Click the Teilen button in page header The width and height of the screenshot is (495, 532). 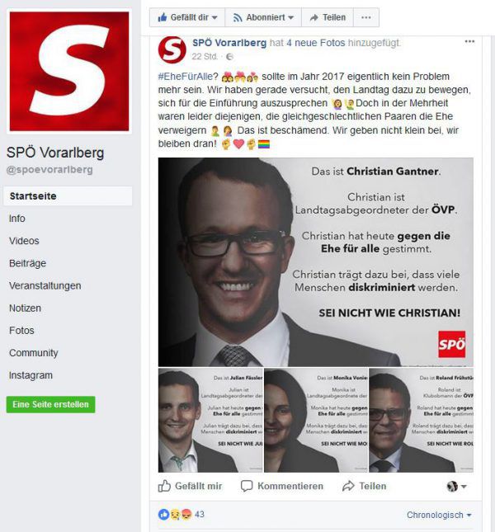coord(328,17)
